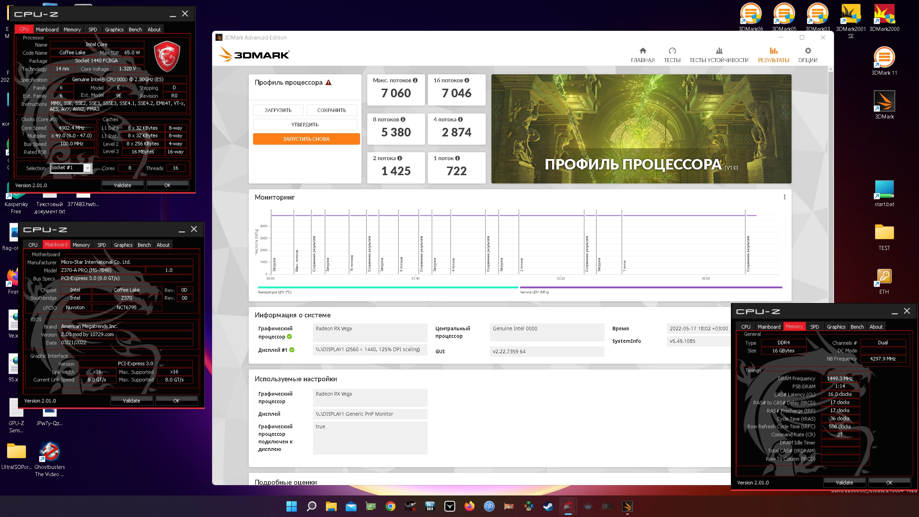The width and height of the screenshot is (919, 517).
Task: Open 3DMark06 desktop shortcut
Action: [751, 17]
